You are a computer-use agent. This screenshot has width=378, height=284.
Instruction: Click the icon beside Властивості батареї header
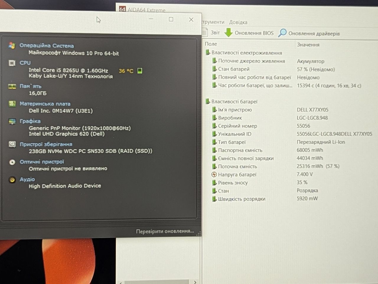[x=208, y=101]
